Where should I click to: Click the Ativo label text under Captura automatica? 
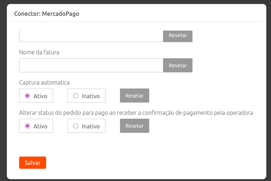click(x=40, y=96)
